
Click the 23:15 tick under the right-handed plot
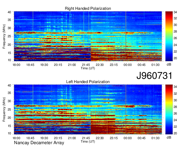(x=114, y=65)
